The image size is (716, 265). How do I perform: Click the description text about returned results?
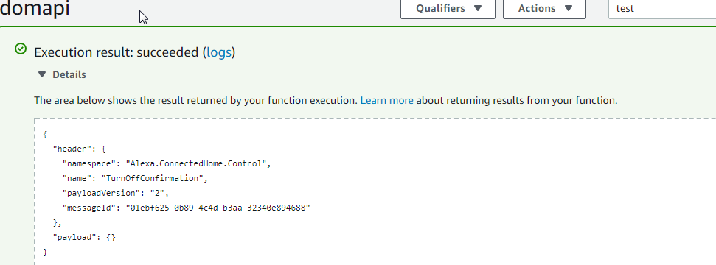[326, 100]
